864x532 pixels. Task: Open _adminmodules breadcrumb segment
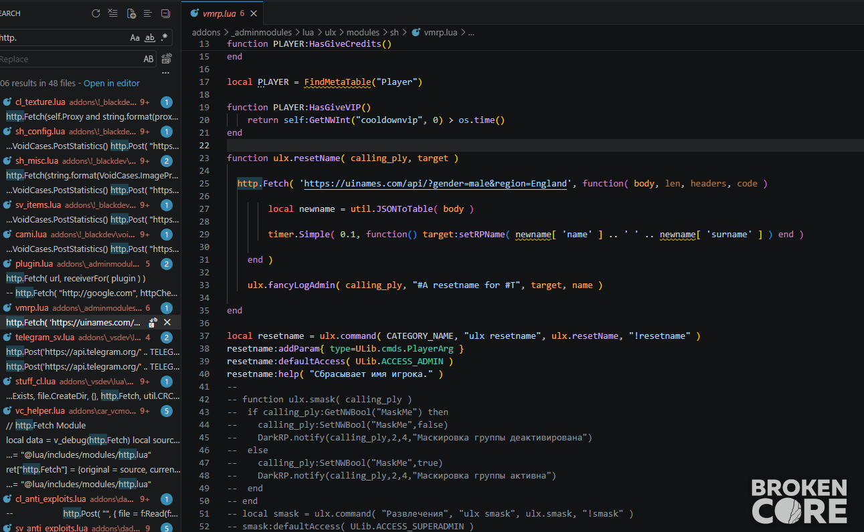(262, 32)
